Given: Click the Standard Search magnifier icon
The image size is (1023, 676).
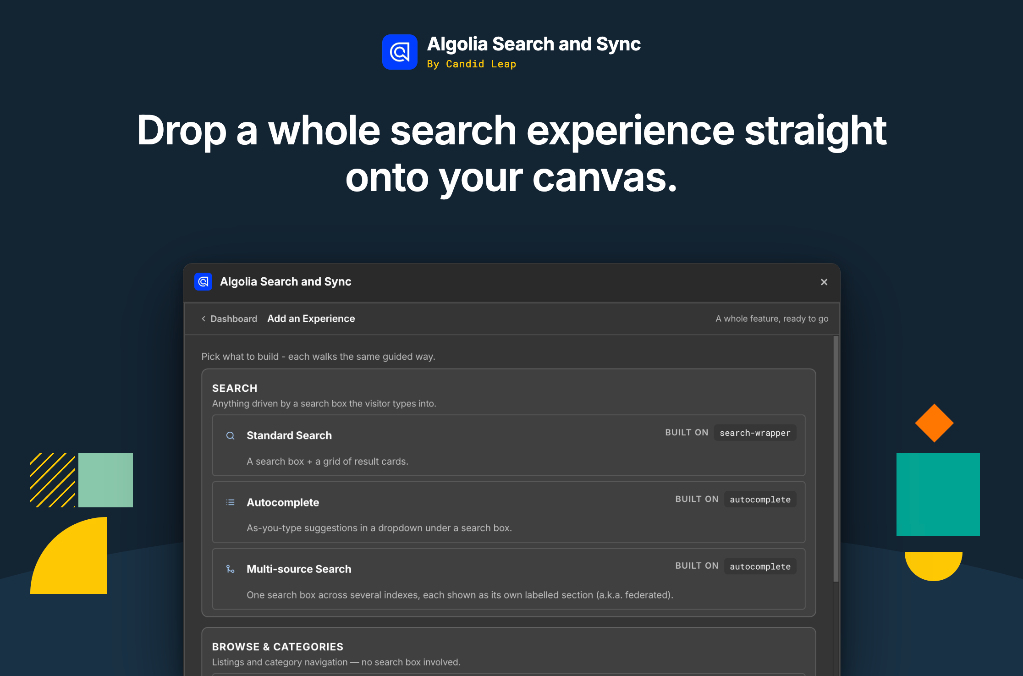Looking at the screenshot, I should point(231,435).
